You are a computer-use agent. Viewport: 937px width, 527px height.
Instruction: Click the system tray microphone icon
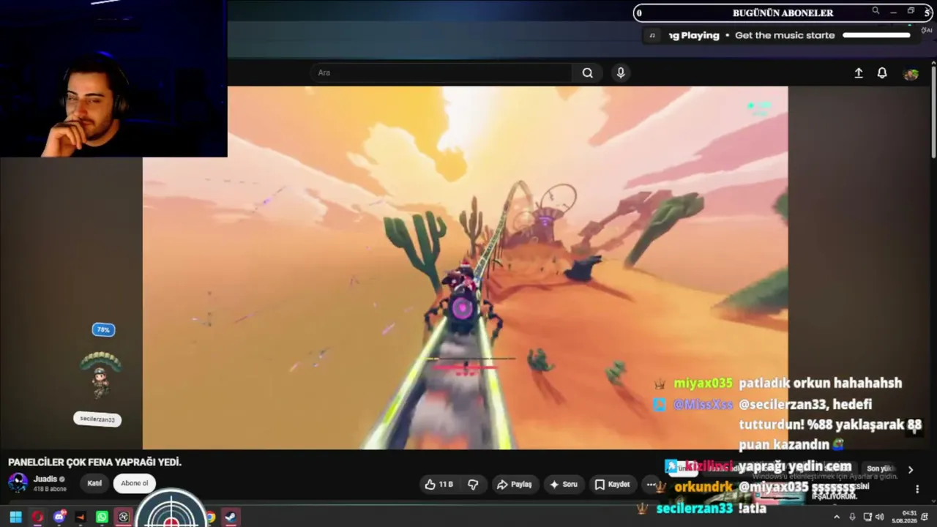pos(852,517)
